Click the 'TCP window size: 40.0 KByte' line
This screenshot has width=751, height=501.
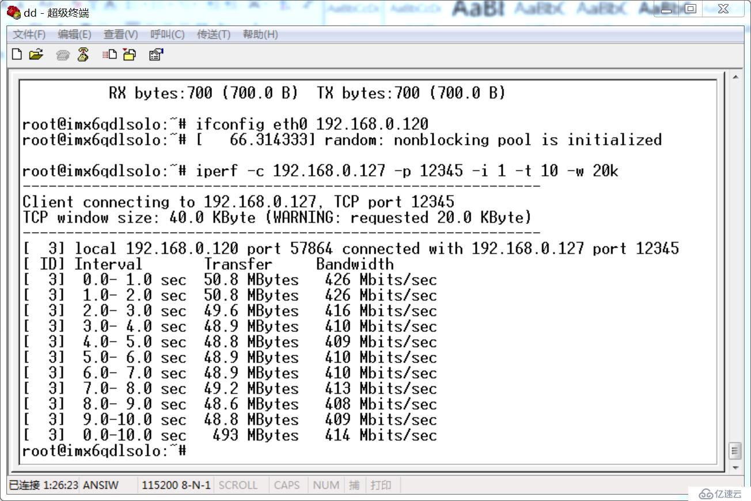[277, 217]
